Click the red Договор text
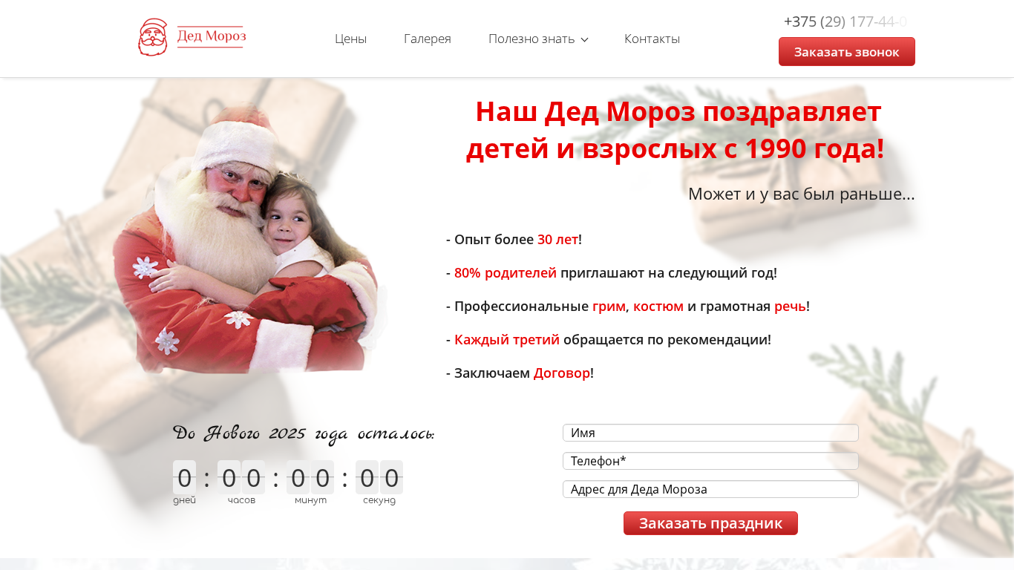This screenshot has width=1014, height=570. click(562, 373)
